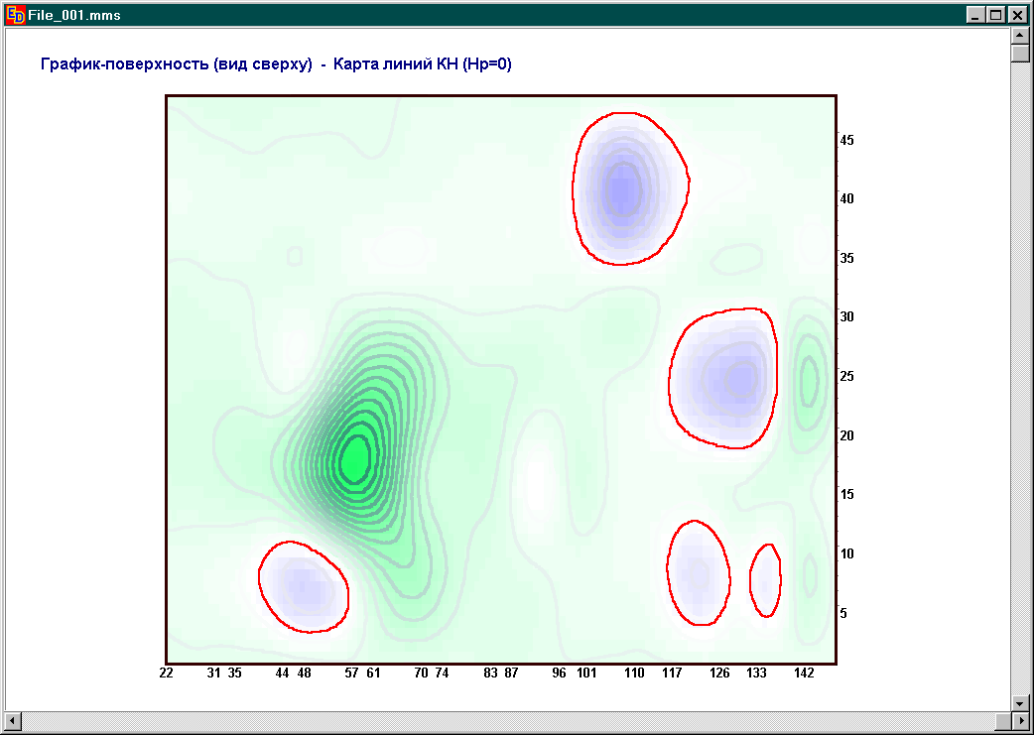1034x735 pixels.
Task: Select the bottom-left red-outlined blue zone
Action: pos(303,587)
